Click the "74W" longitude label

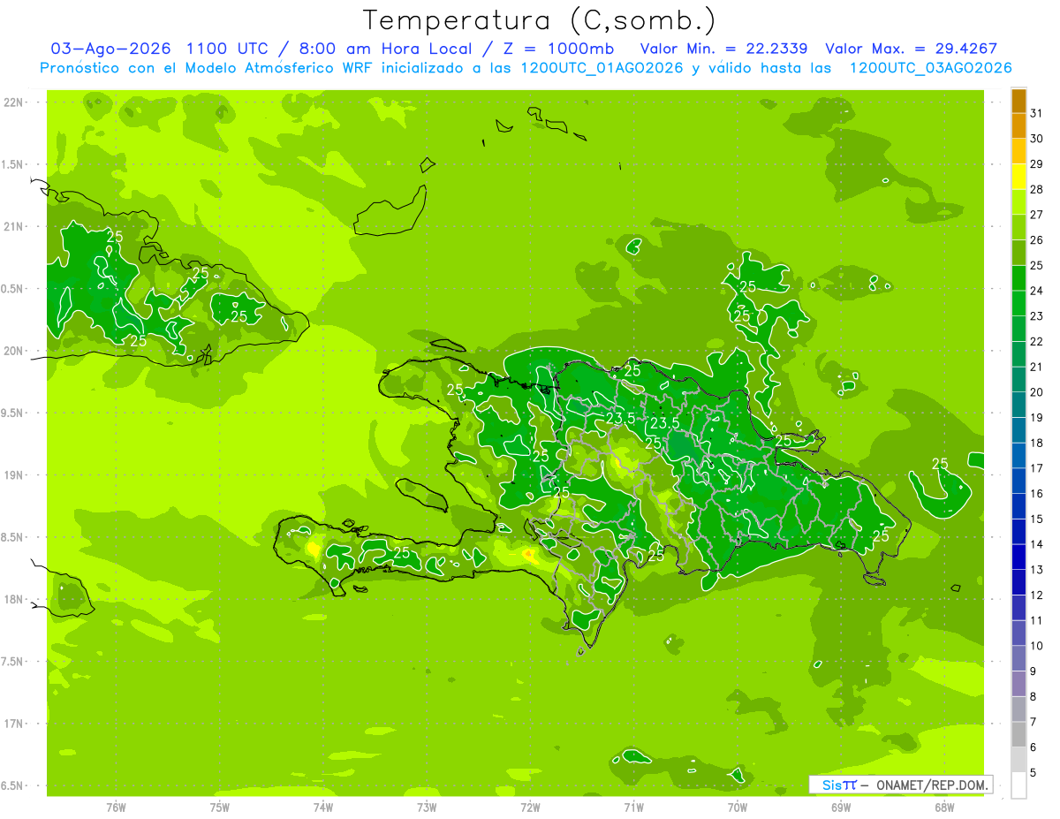pyautogui.click(x=322, y=808)
